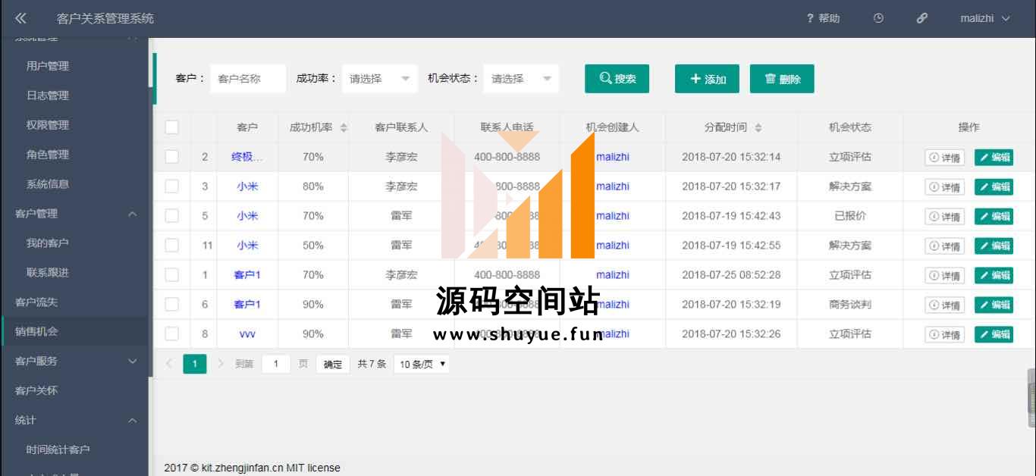Go to next page arrow
Viewport: 1036px width, 476px height.
[x=221, y=364]
